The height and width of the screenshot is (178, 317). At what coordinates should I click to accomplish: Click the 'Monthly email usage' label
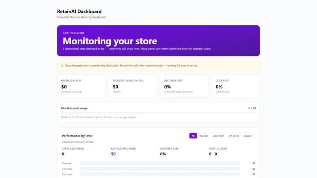[x=74, y=108]
